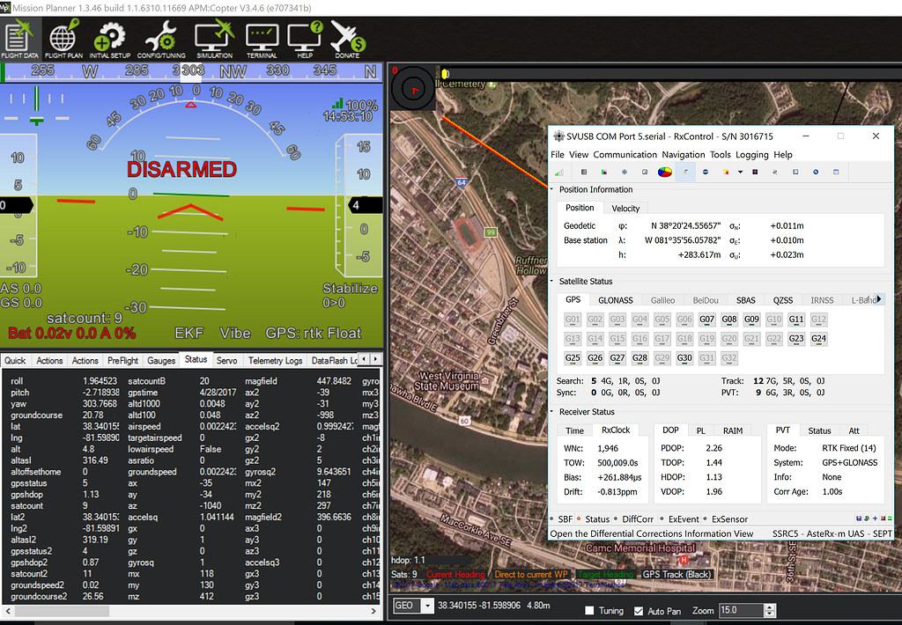Click the pie chart icon in RxControl toolbar
Viewport: 902px width, 625px height.
[x=664, y=172]
